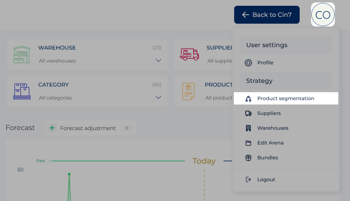Click the Product segmentation icon
350x201 pixels.
coord(248,99)
